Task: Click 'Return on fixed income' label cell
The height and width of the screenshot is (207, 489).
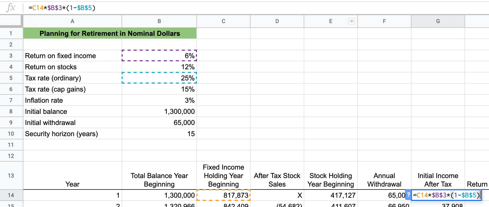Action: tap(72, 56)
